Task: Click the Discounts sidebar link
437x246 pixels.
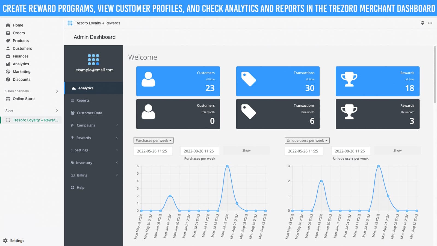Action: click(22, 80)
